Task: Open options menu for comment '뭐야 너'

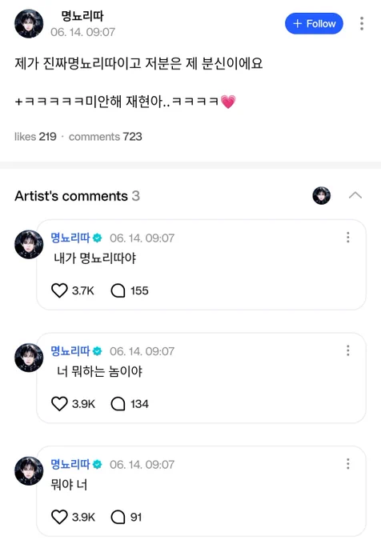Action: [x=347, y=464]
